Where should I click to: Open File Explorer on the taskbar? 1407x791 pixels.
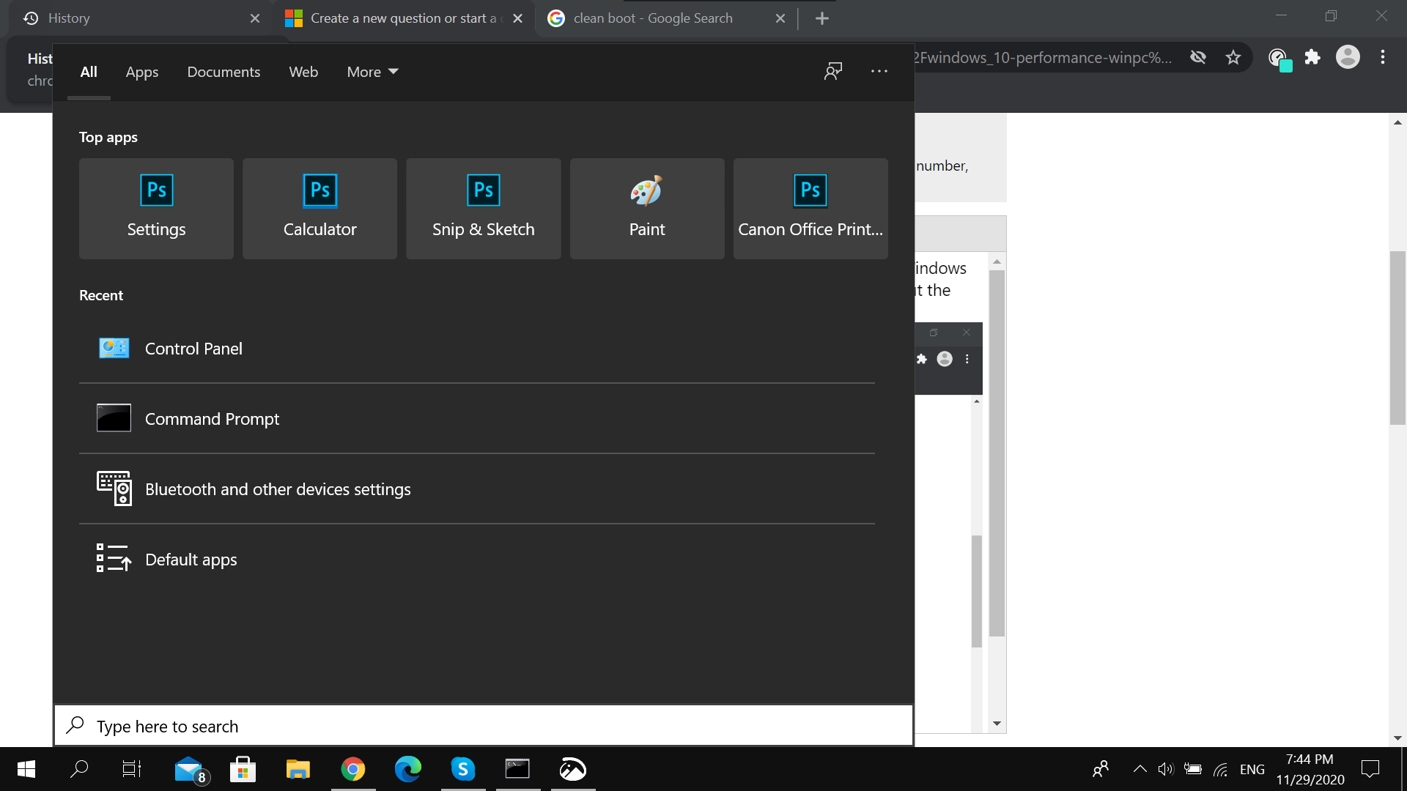pos(298,769)
